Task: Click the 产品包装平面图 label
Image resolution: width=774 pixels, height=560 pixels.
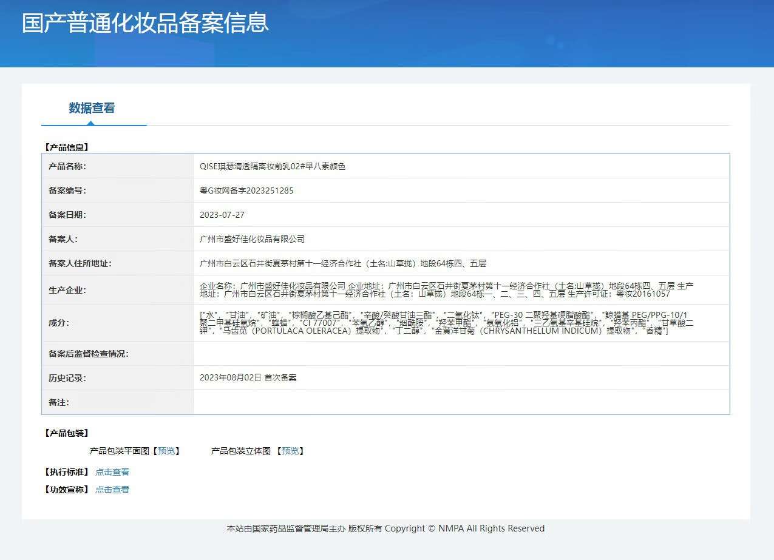Action: coord(120,451)
